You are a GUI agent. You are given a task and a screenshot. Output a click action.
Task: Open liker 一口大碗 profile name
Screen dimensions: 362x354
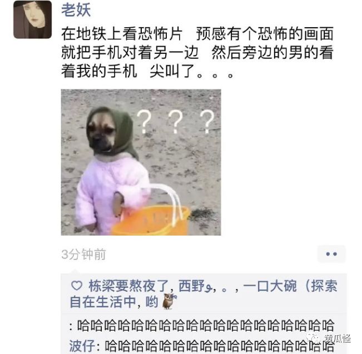click(x=270, y=286)
